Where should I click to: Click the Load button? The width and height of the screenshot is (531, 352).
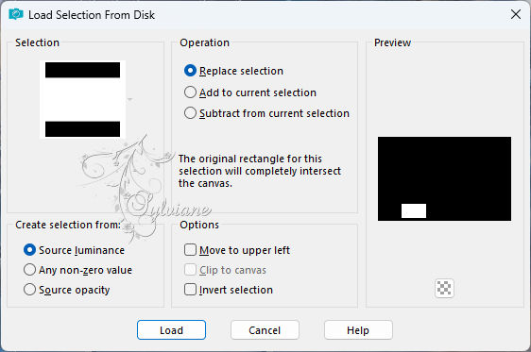(x=171, y=329)
